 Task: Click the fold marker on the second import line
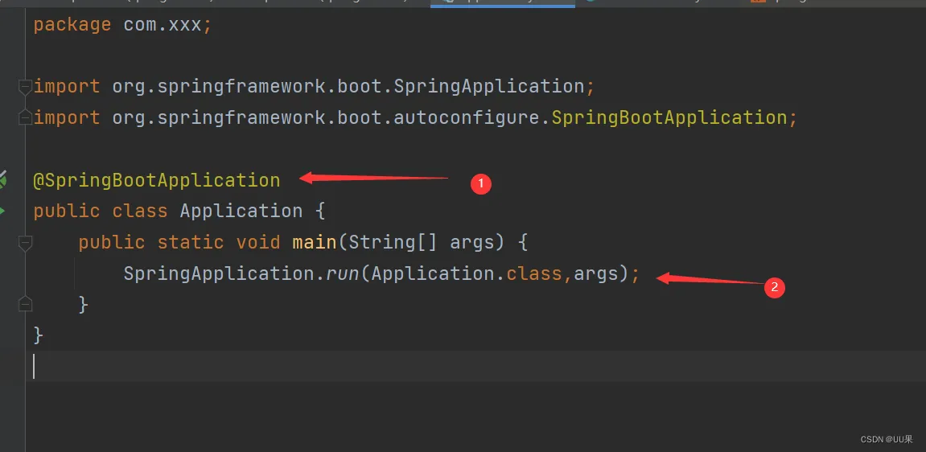pos(26,117)
